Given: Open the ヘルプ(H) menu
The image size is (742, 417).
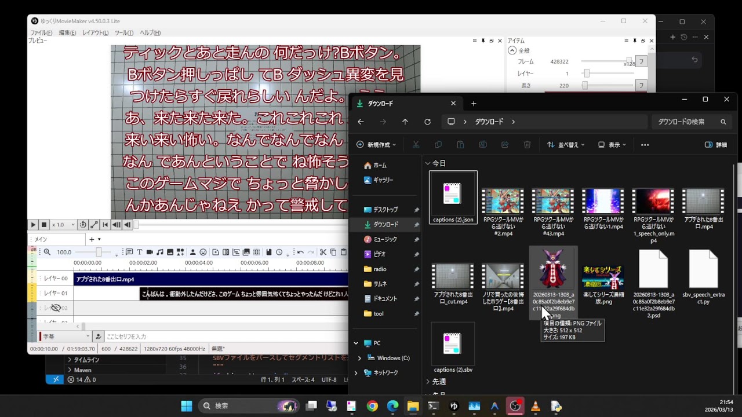Looking at the screenshot, I should click(x=150, y=33).
